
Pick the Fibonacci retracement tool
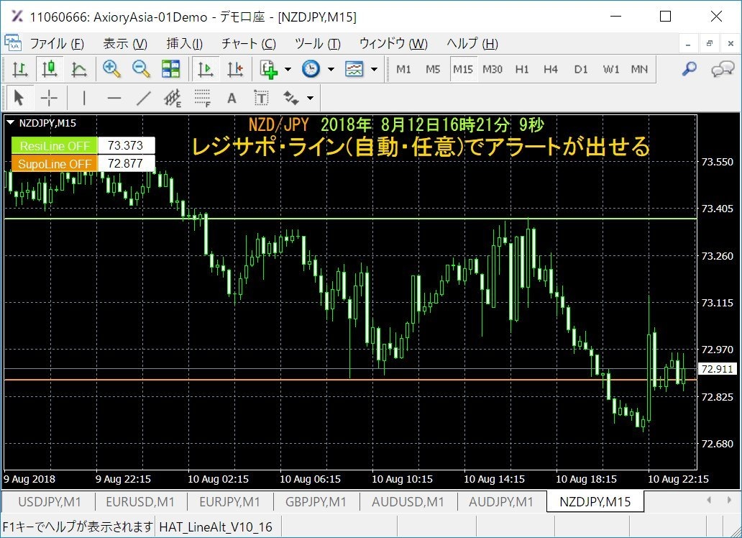(203, 98)
